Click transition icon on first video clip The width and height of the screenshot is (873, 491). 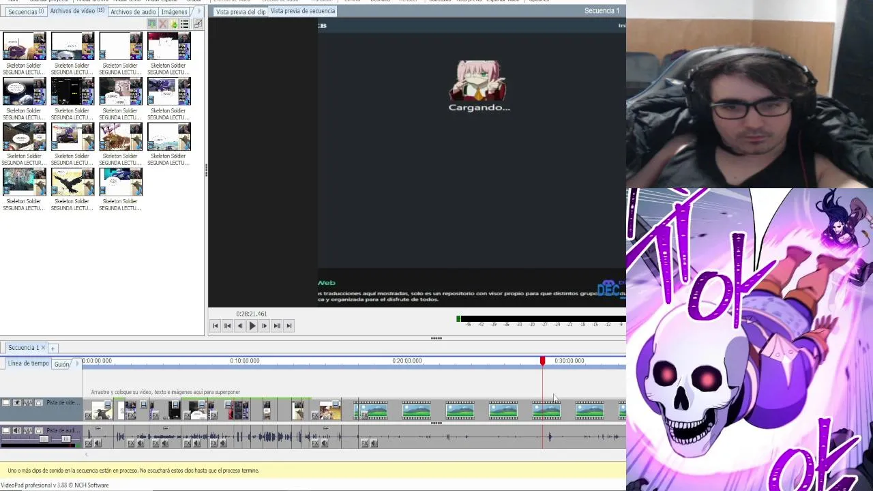point(108,404)
